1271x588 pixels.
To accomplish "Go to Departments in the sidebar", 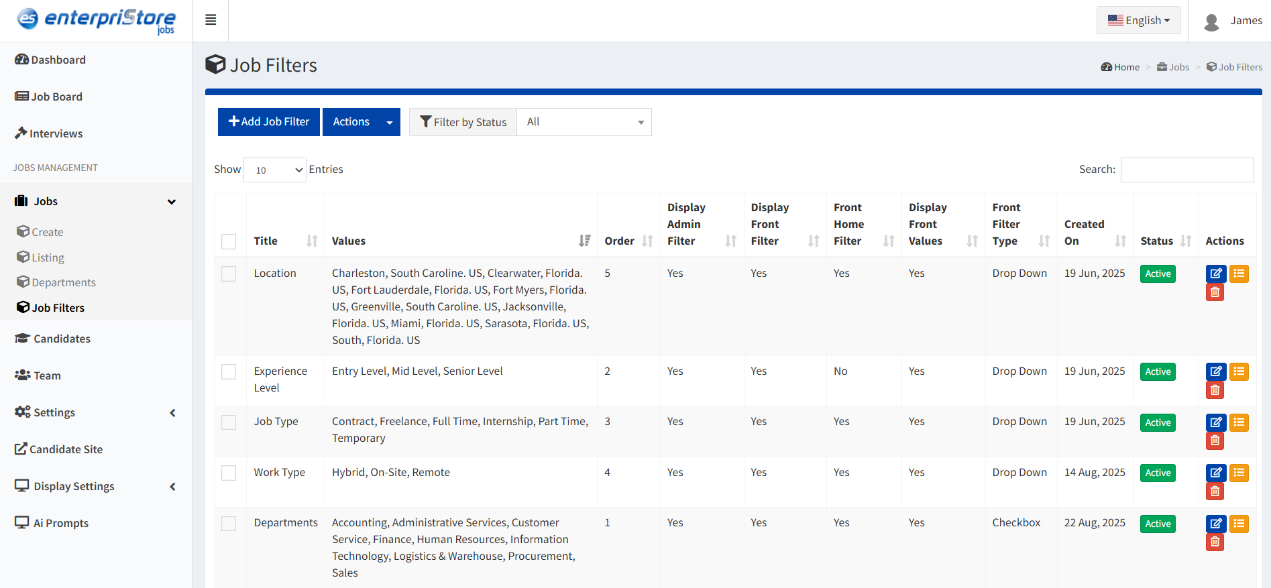I will (x=63, y=282).
